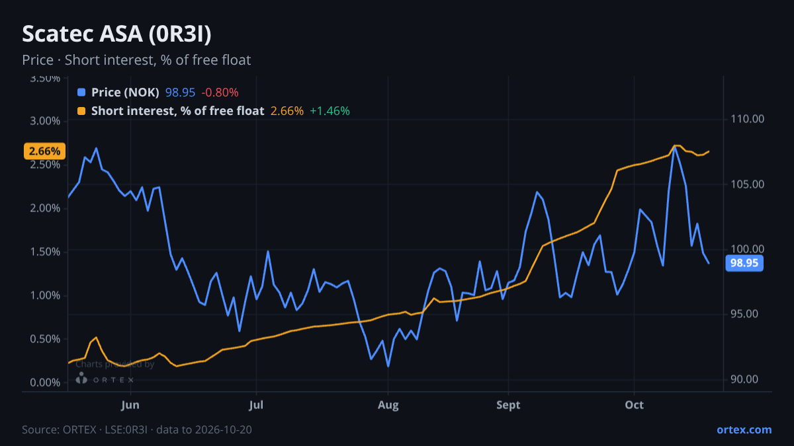
Task: Click the orange Short interest legend swatch
Action: point(81,111)
